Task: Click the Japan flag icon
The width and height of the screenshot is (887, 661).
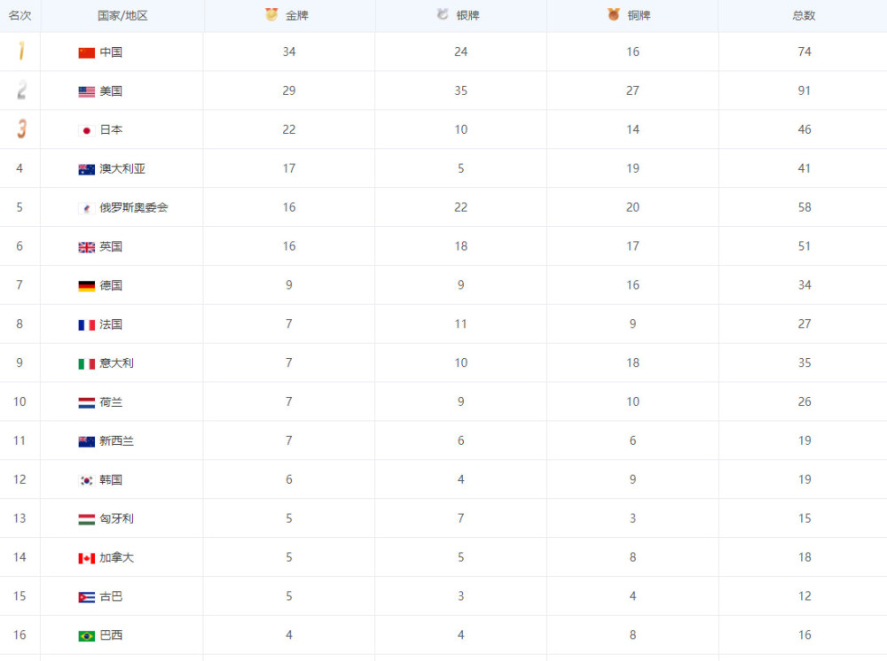Action: 87,130
